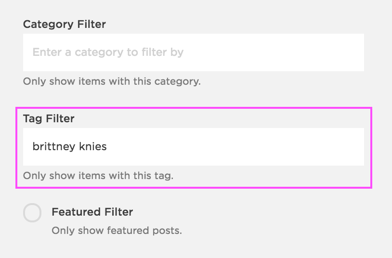The height and width of the screenshot is (258, 392).
Task: Click the "Tag Filter" heading label
Action: pyautogui.click(x=49, y=118)
